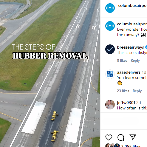
Task: Like the post with the heart icon
Action: pyautogui.click(x=109, y=137)
